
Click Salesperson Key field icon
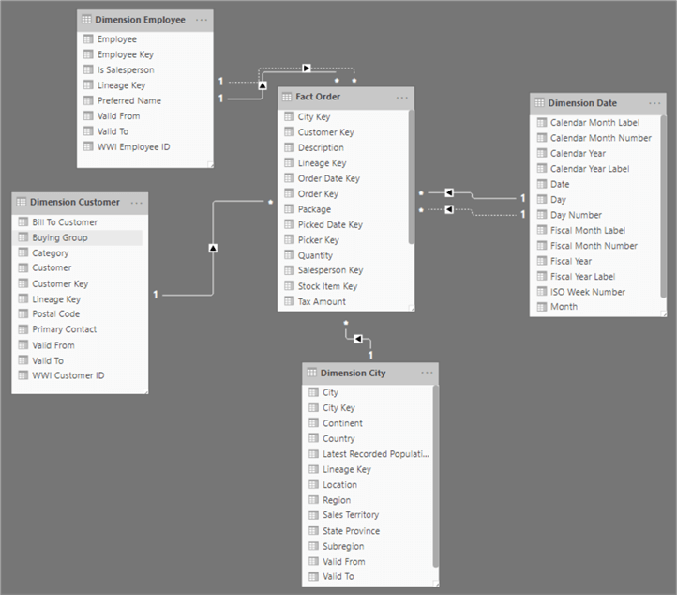point(289,270)
